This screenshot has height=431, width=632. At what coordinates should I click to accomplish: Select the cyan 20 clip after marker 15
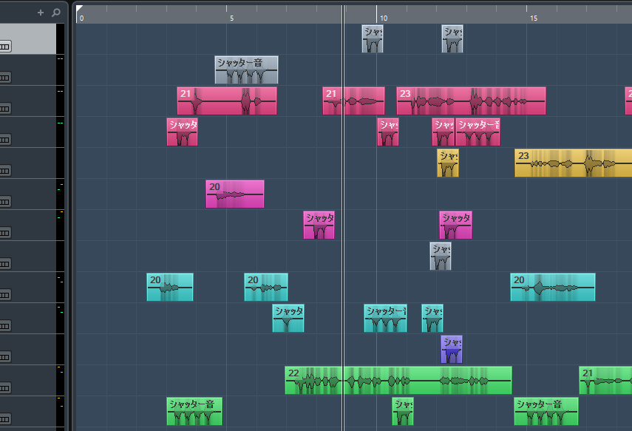(553, 287)
